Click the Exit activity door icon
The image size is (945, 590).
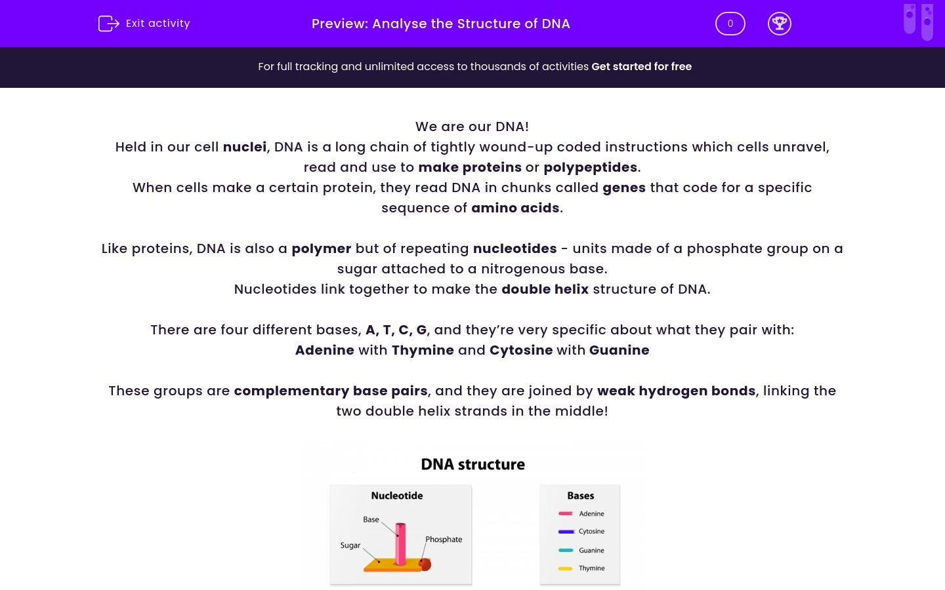pos(108,24)
